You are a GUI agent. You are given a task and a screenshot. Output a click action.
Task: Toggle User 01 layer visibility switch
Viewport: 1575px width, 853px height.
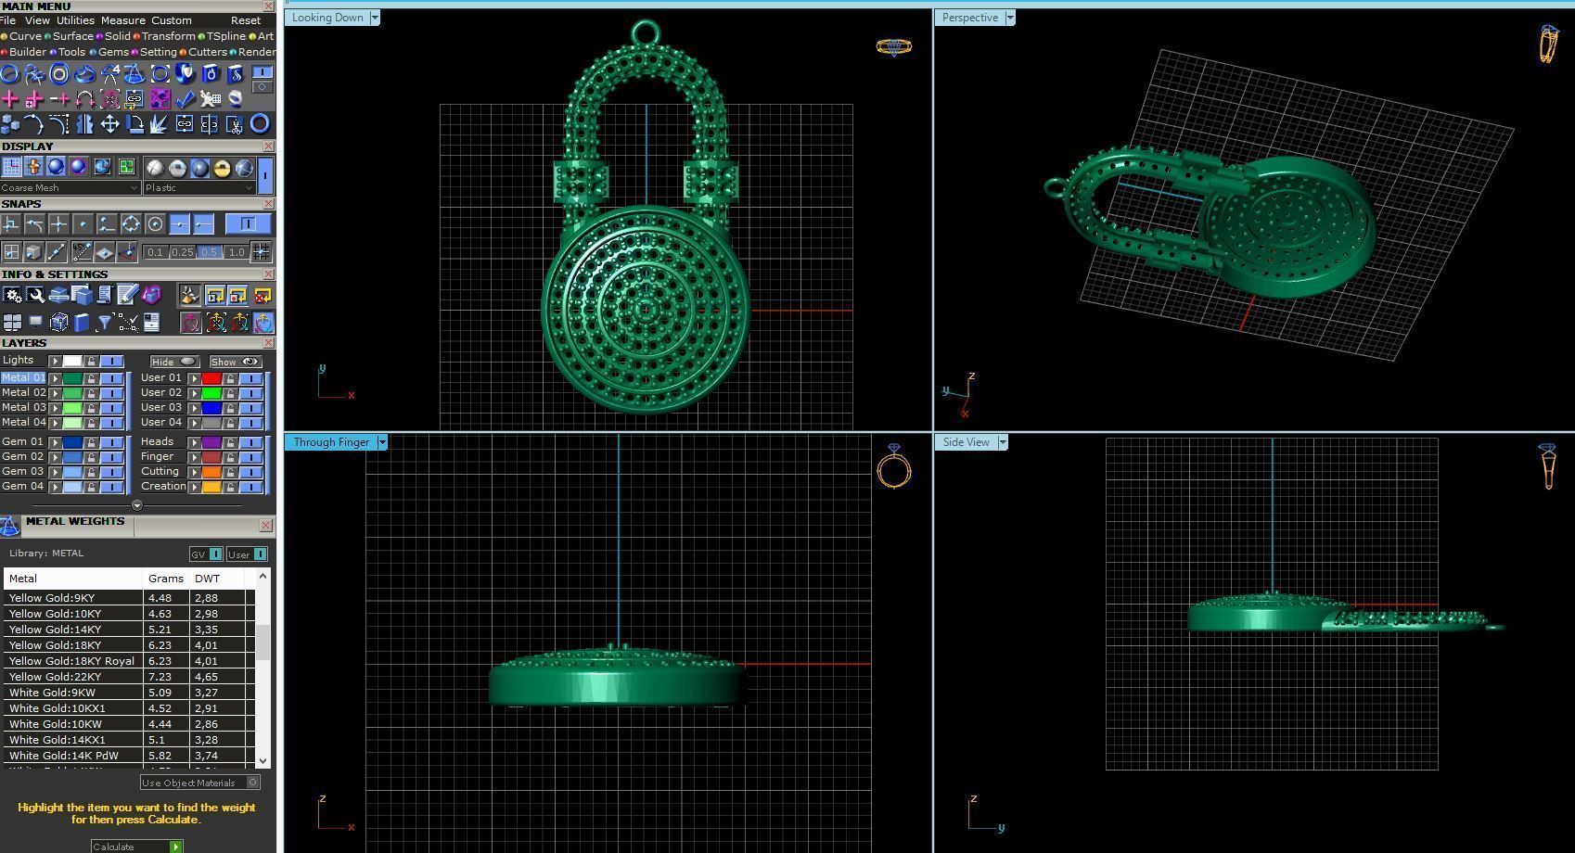point(251,378)
